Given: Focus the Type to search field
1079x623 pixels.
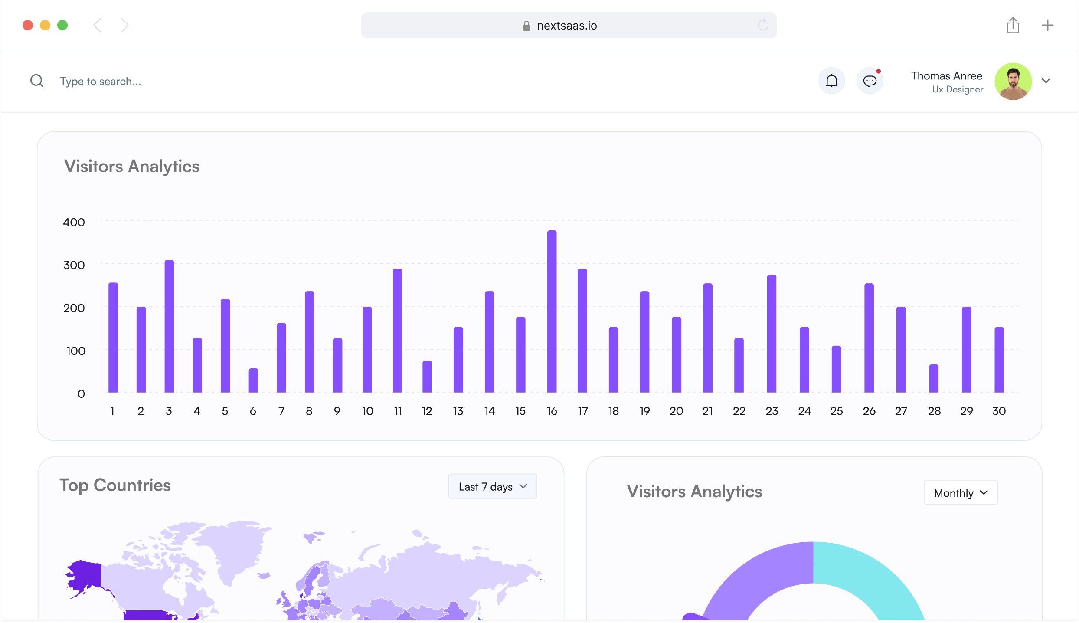Looking at the screenshot, I should (101, 81).
